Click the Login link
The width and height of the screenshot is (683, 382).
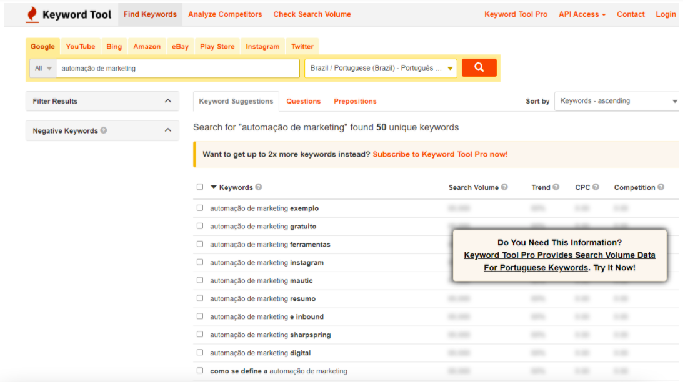tap(666, 14)
